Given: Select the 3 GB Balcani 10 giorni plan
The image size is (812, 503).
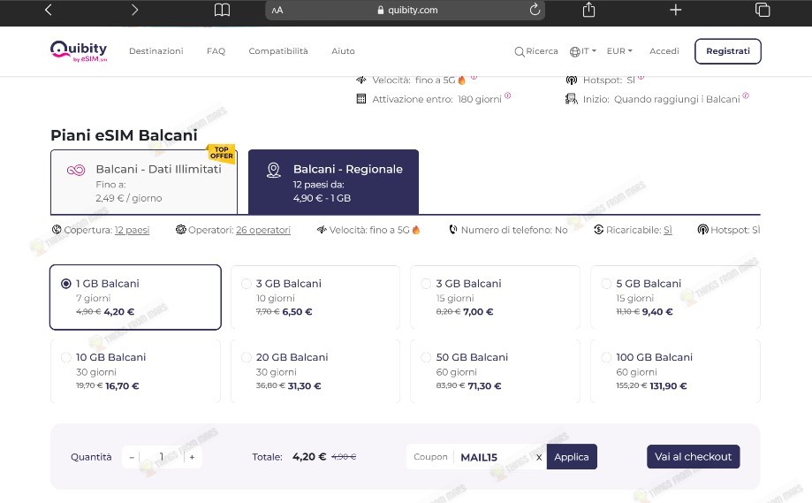Looking at the screenshot, I should [x=315, y=297].
